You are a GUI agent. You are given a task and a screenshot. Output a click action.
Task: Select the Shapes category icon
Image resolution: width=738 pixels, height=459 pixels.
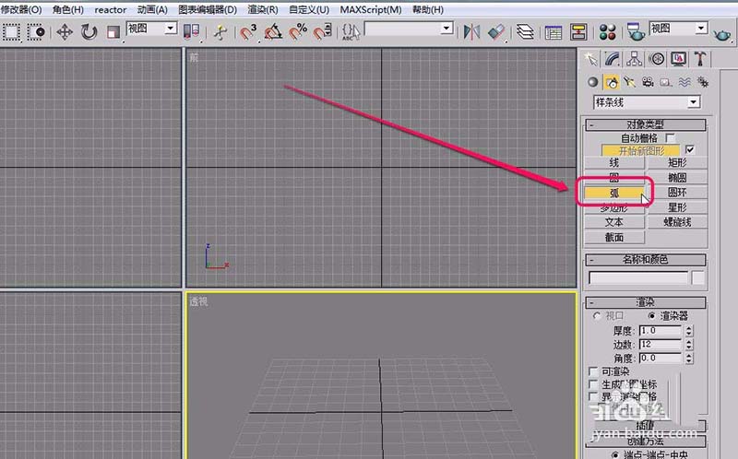click(612, 83)
